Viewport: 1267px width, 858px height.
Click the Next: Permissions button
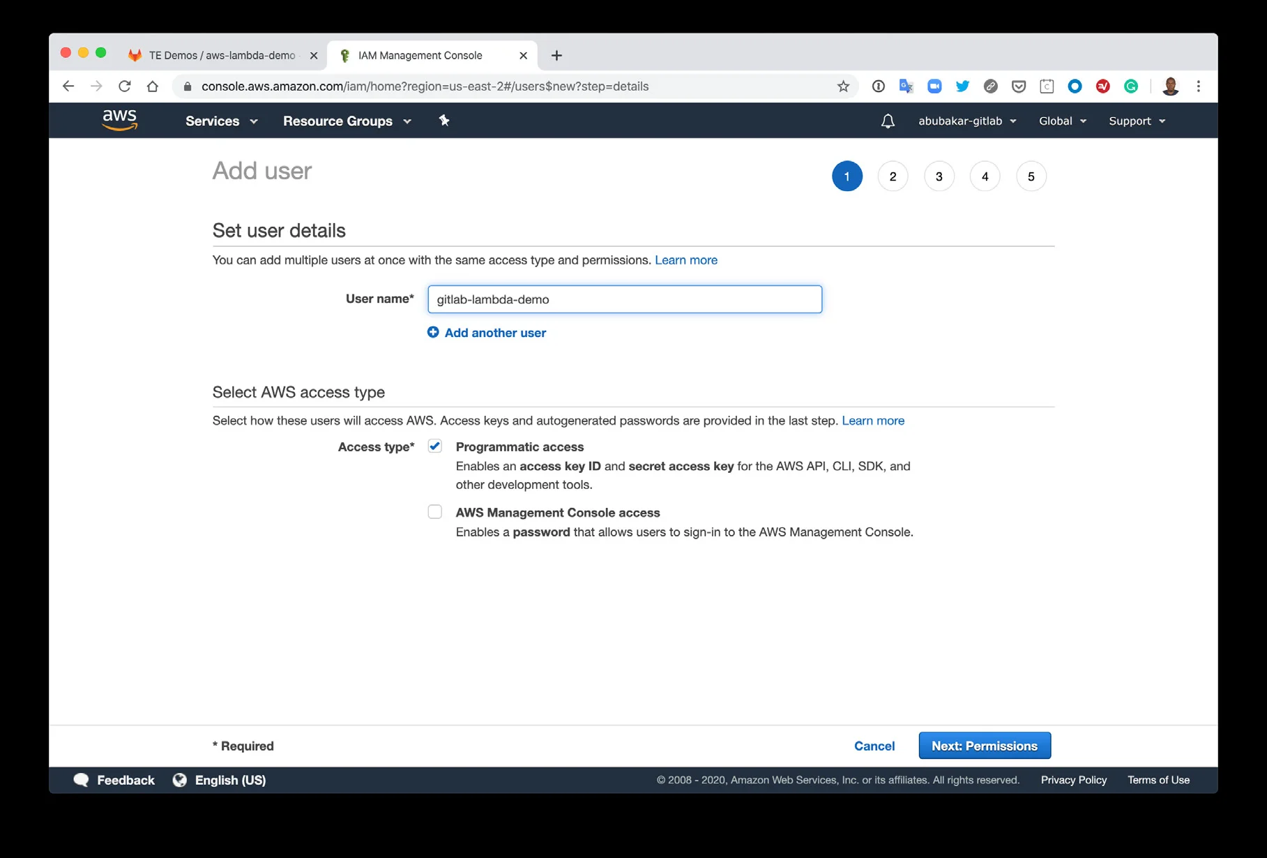click(x=984, y=746)
